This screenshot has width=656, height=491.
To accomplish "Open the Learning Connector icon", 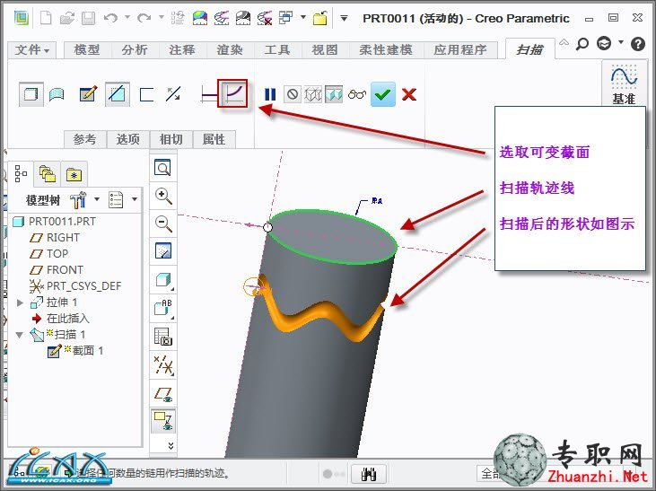I will pyautogui.click(x=604, y=43).
